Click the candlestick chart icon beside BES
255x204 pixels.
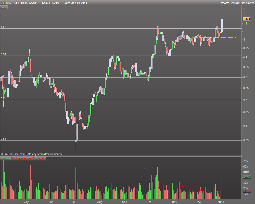click(x=3, y=3)
